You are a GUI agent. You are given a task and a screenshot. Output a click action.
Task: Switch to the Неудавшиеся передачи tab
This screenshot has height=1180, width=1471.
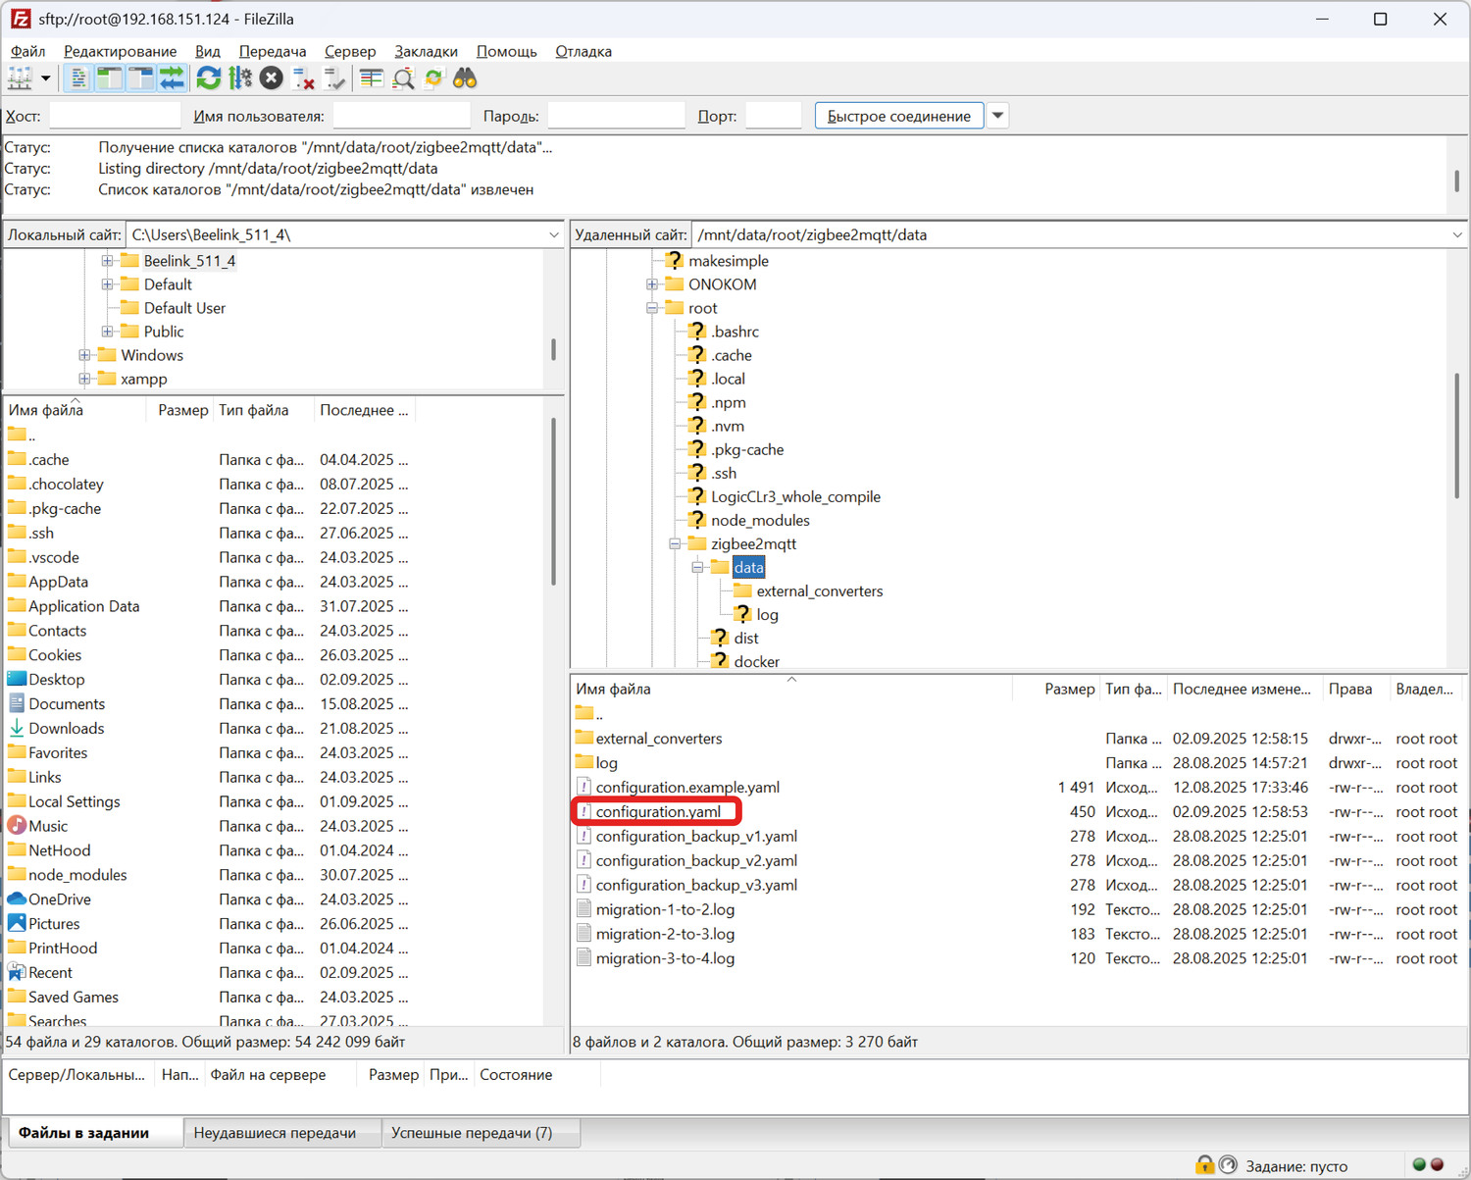(x=275, y=1133)
